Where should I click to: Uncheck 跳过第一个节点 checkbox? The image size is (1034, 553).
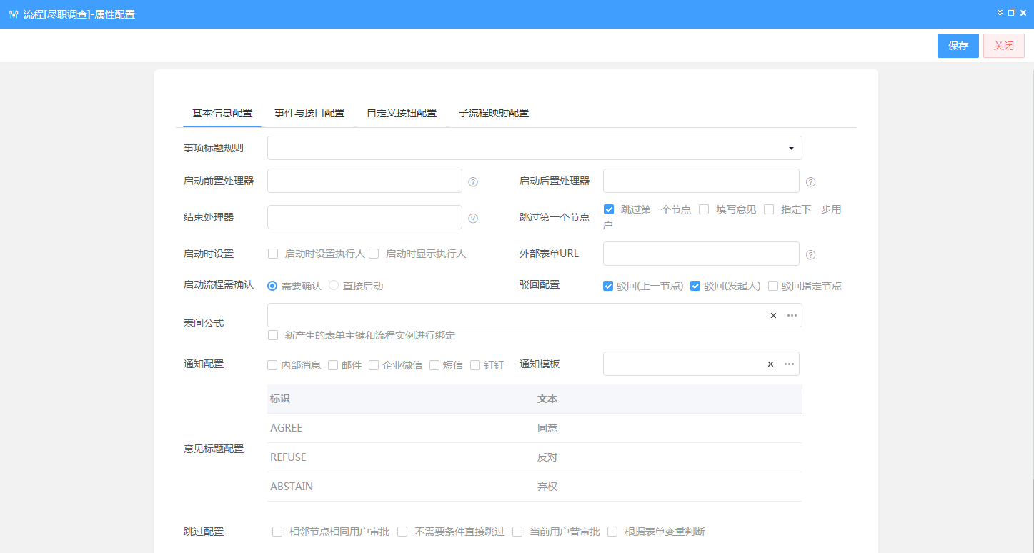(609, 209)
